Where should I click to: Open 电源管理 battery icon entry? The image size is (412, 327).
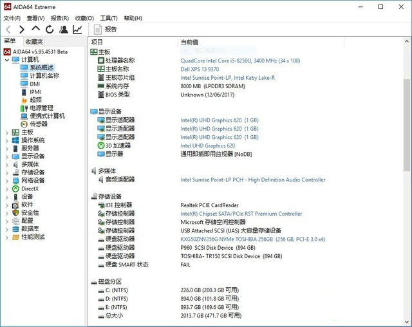[x=24, y=108]
